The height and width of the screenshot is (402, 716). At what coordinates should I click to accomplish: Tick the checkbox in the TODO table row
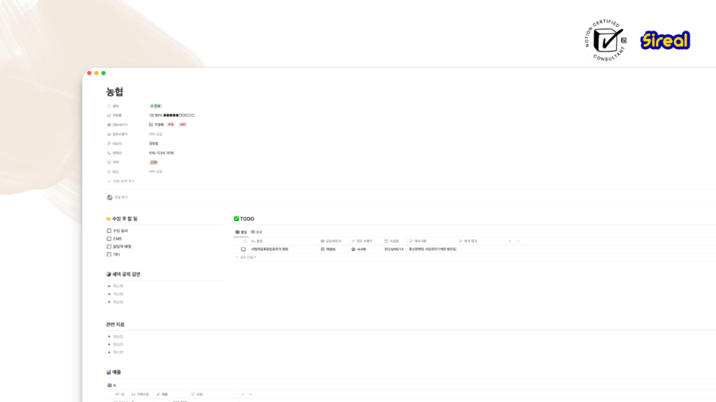[x=243, y=249]
